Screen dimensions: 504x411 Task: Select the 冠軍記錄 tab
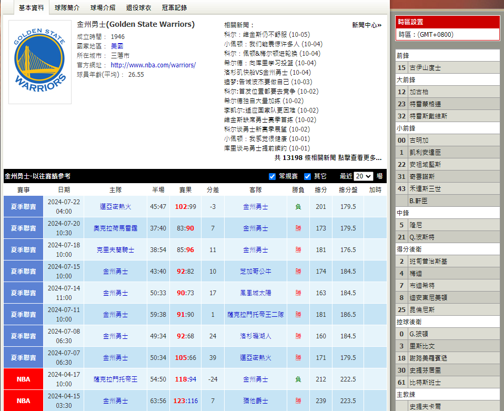[174, 8]
